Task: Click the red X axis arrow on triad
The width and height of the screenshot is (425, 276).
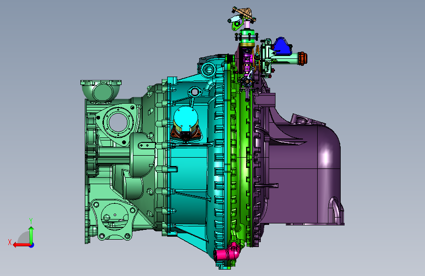Action: (x=21, y=245)
